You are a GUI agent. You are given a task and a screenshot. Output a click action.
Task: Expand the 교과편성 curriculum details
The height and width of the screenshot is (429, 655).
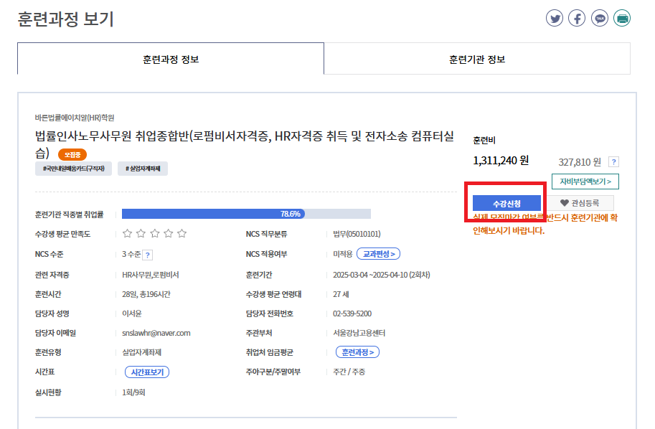click(x=380, y=254)
